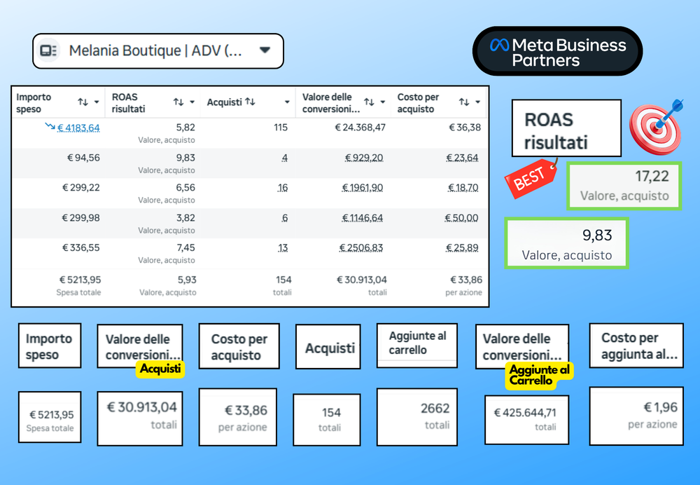700x485 pixels.
Task: Click the trend arrow beside € 4183,64
Action: tap(50, 127)
